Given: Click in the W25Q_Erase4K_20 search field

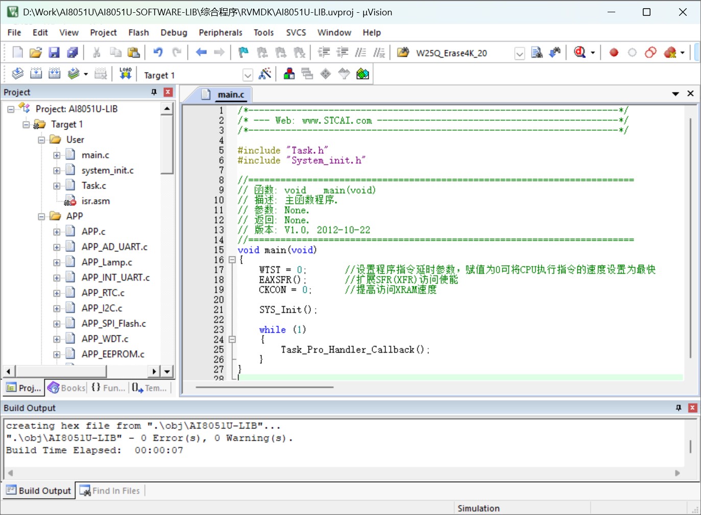Looking at the screenshot, I should click(463, 53).
